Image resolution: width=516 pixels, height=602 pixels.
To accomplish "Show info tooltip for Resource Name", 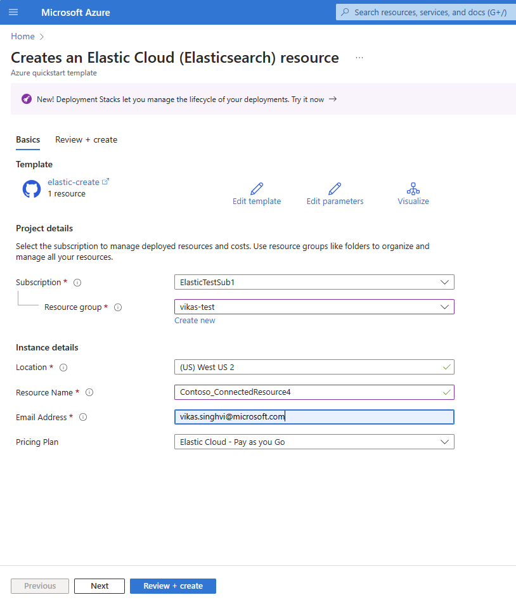I will pyautogui.click(x=89, y=392).
